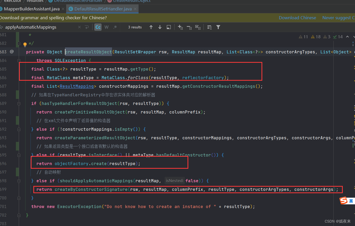This screenshot has height=226, width=355.
Task: Click resultset breadcrumb
Action: [x=35, y=1]
